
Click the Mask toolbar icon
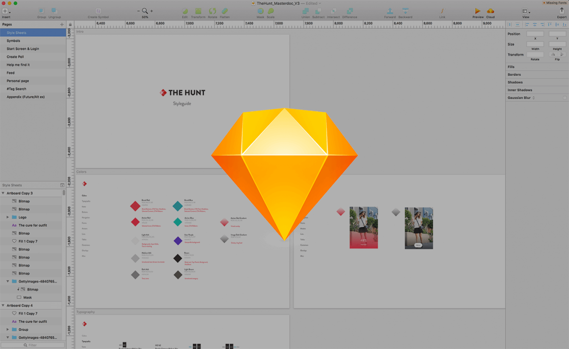(x=260, y=11)
